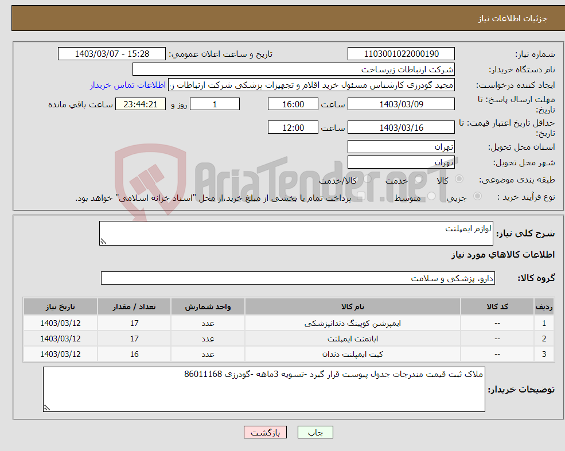The width and height of the screenshot is (565, 451).
Task: Click the جزئیات اطلاعات نیاز header title
Action: click(512, 18)
